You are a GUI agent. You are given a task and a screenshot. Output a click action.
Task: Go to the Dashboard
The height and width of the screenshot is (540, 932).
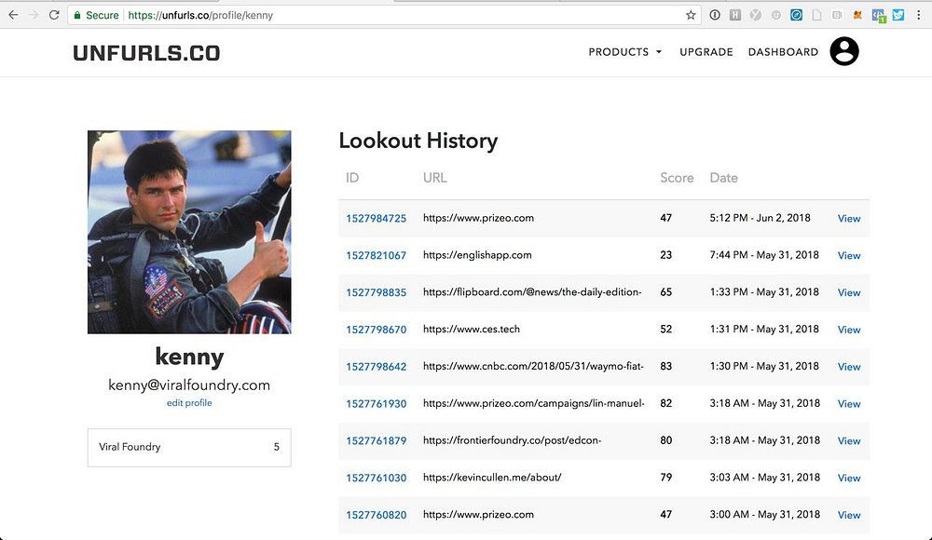pos(783,52)
